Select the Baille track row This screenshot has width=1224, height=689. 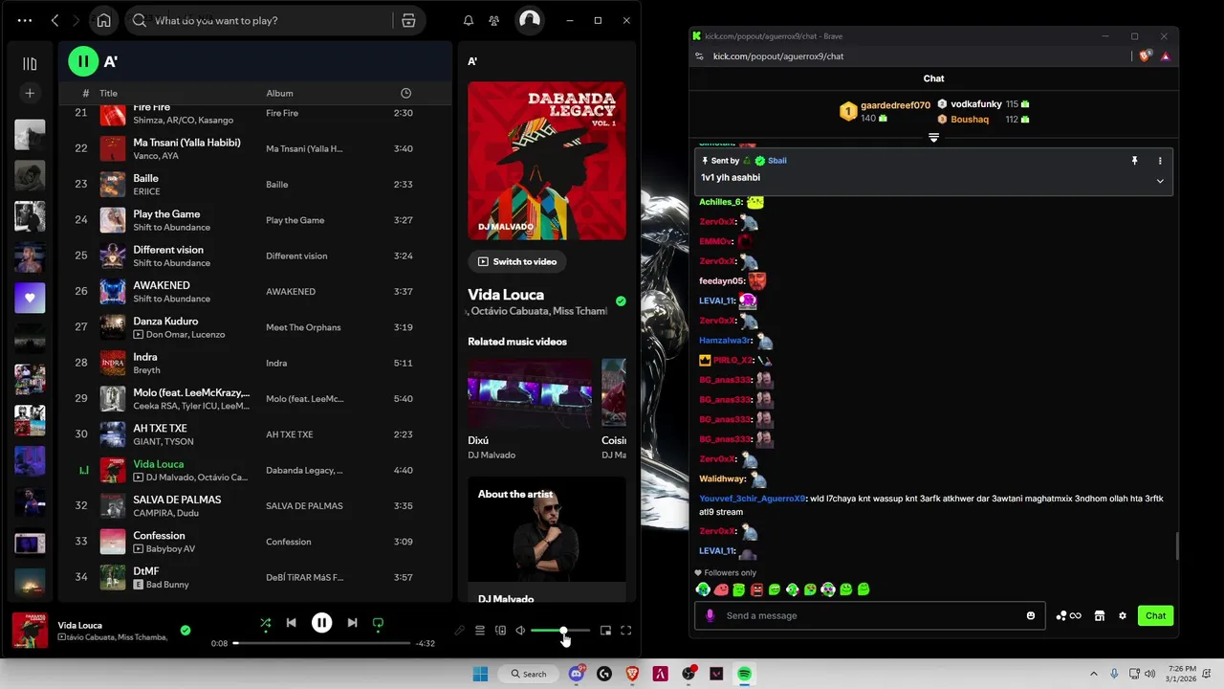point(255,185)
